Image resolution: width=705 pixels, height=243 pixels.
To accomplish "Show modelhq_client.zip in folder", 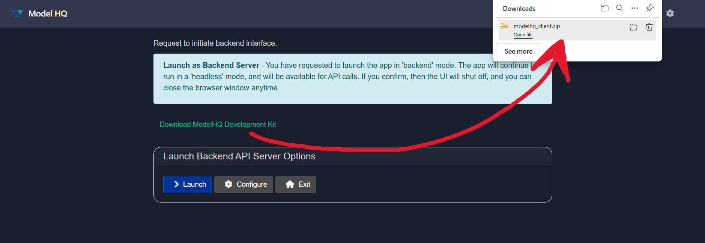I will 633,27.
